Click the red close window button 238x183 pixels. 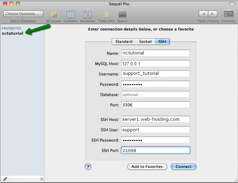(5, 4)
